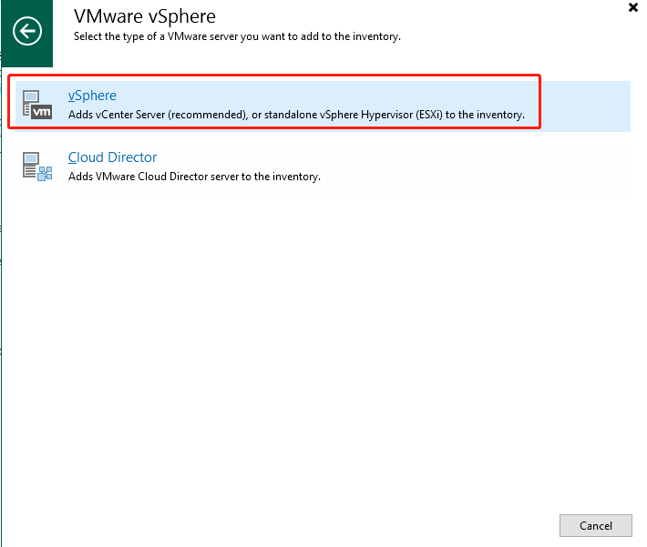647x547 pixels.
Task: Select 'Adds VMware Cloud Director server' description
Action: [194, 177]
